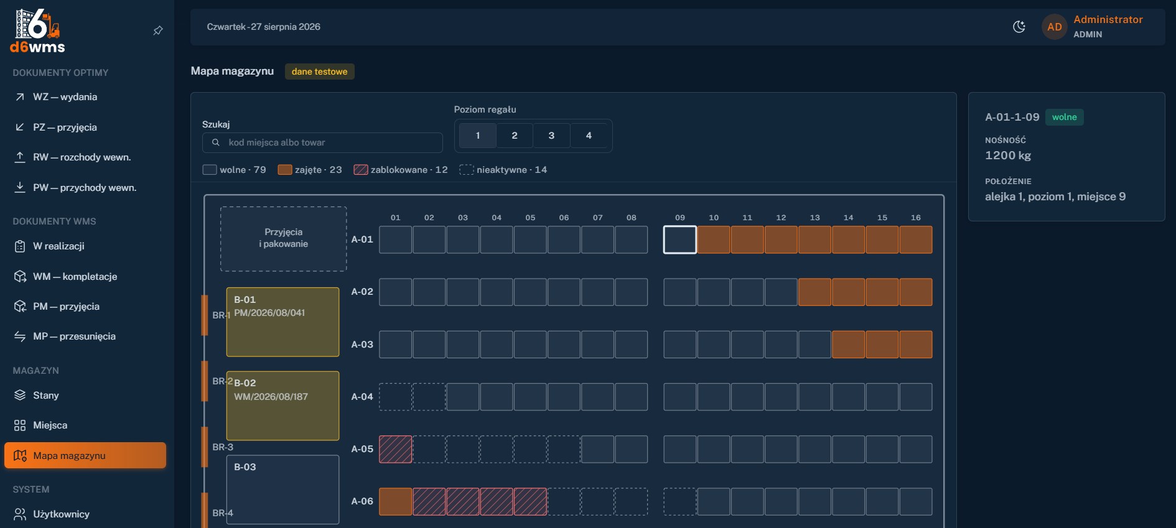This screenshot has height=528, width=1176.
Task: Select free slot A-02 column 01
Action: point(396,292)
